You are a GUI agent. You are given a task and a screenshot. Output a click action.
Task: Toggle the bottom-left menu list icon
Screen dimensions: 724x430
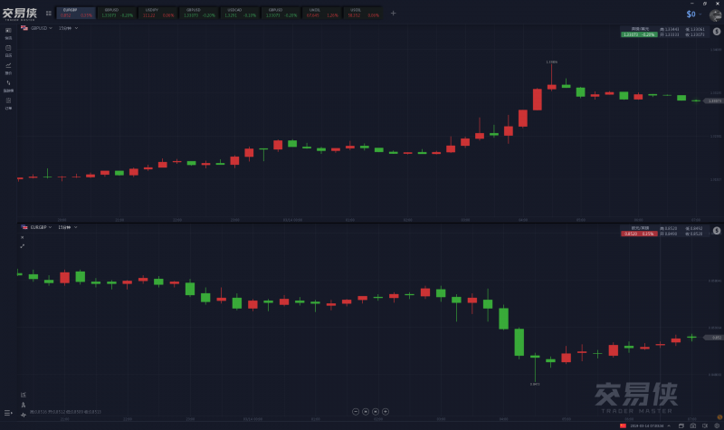pos(8,413)
